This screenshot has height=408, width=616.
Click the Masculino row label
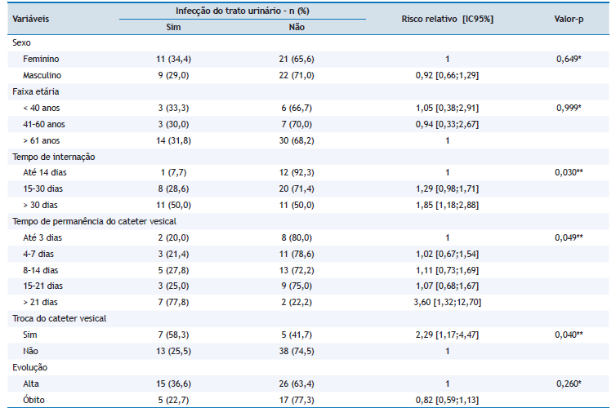(42, 75)
